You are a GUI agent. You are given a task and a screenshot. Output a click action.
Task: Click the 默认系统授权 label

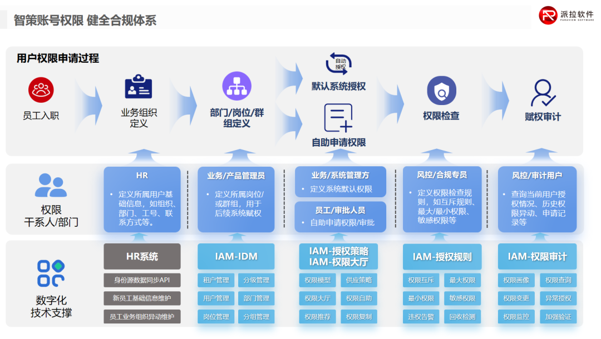click(338, 87)
